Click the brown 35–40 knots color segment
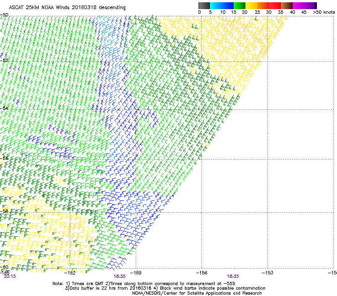The width and height of the screenshot is (337, 296). (x=287, y=5)
